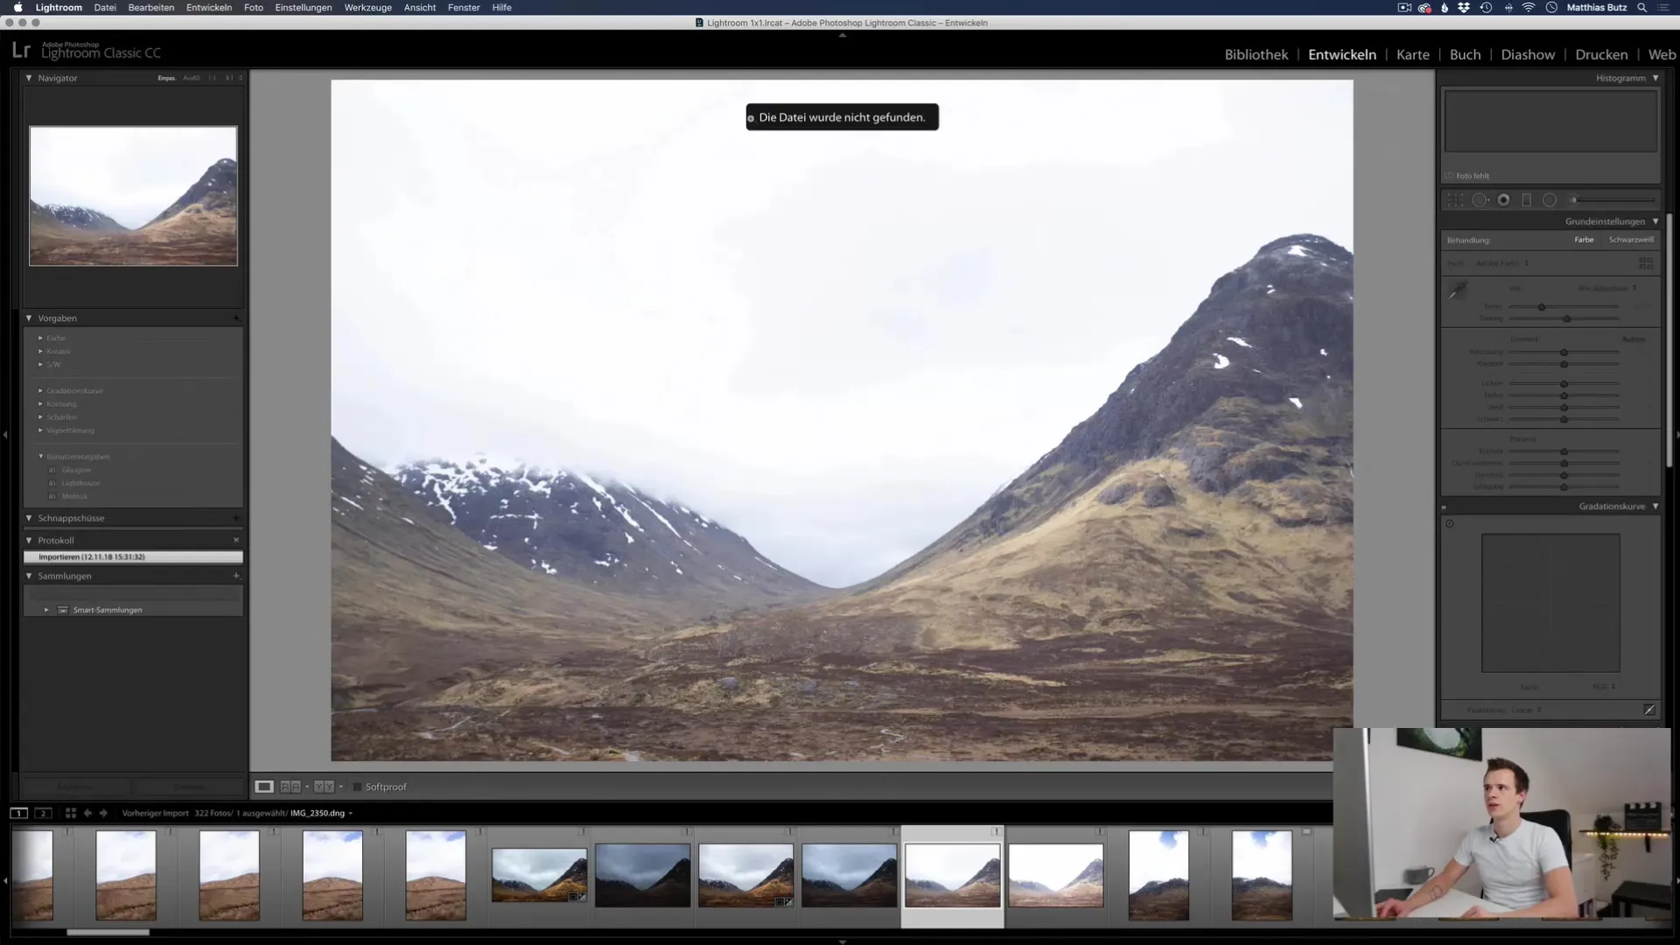Toggle Gradationskurve panel on/off switch
Image resolution: width=1680 pixels, height=945 pixels.
[x=1444, y=507]
